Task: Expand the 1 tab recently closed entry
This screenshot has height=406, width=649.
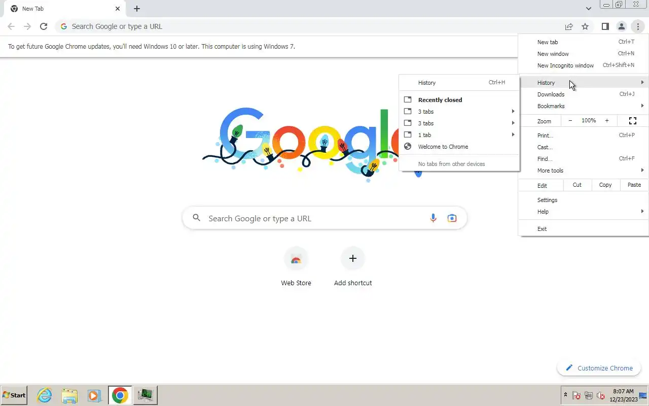Action: tap(459, 135)
